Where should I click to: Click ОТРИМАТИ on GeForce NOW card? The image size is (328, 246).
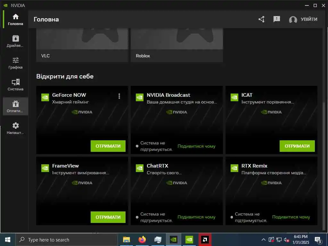108,146
